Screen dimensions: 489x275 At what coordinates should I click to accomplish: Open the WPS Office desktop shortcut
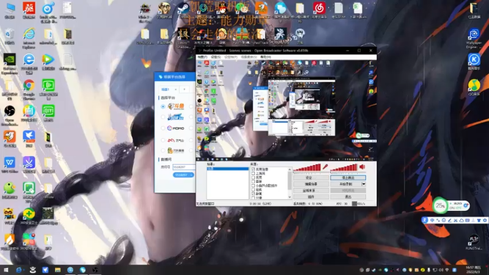pyautogui.click(x=9, y=164)
